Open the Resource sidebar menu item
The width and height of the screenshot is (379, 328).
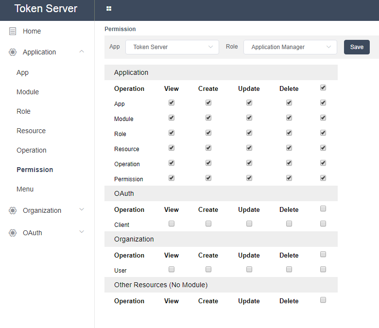pos(31,131)
